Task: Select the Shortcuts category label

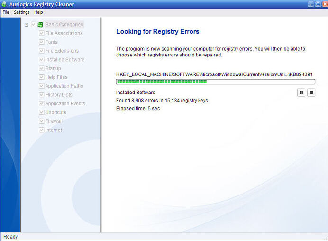Action: (55, 112)
